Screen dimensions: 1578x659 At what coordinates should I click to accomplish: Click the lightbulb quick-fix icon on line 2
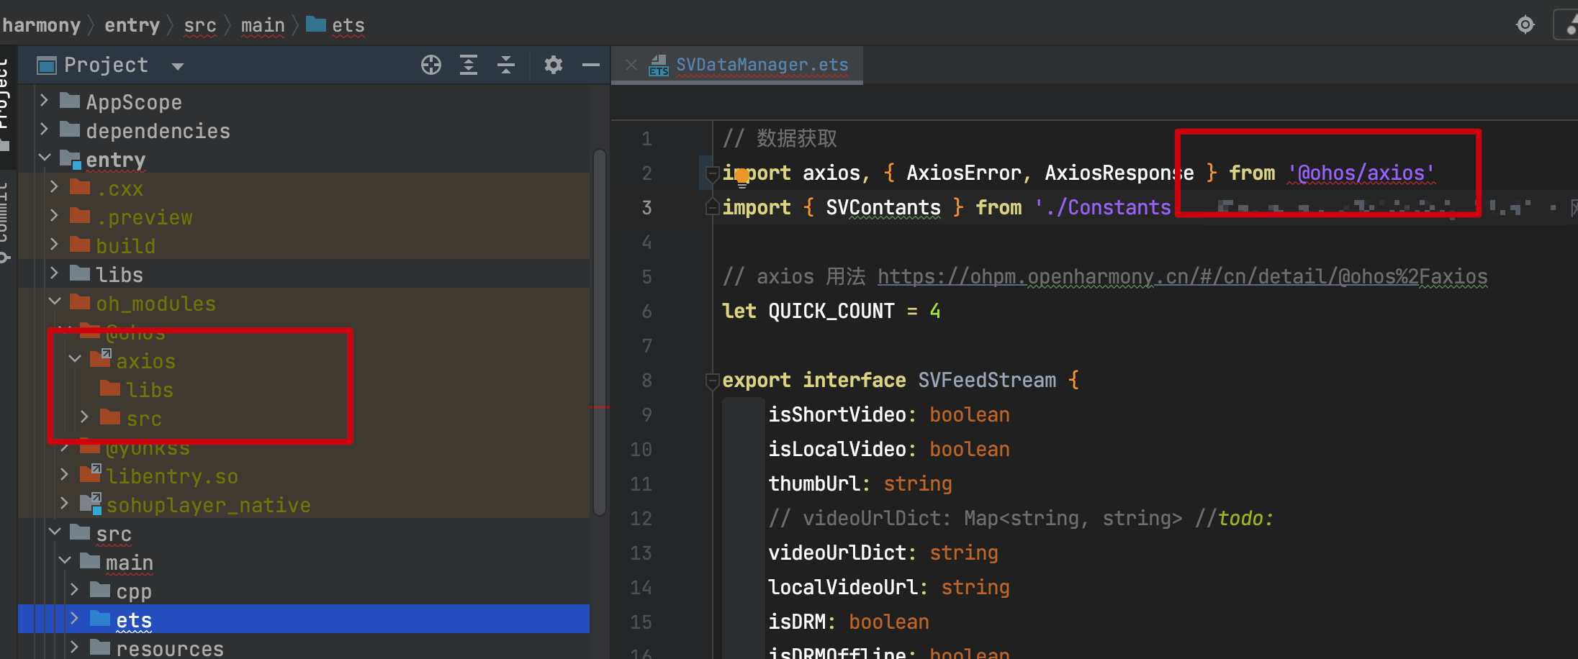tap(742, 177)
